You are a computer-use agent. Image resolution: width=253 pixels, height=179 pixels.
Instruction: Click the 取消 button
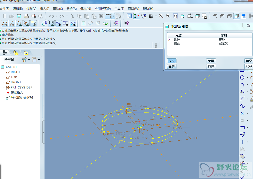(x=211, y=66)
